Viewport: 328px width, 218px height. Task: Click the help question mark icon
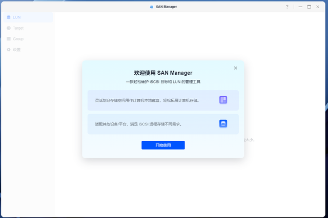(x=287, y=7)
